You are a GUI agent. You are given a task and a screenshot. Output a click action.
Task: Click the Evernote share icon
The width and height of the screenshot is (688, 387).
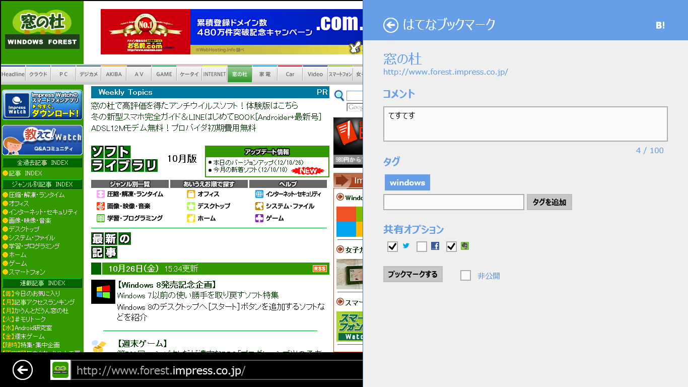[x=464, y=246]
